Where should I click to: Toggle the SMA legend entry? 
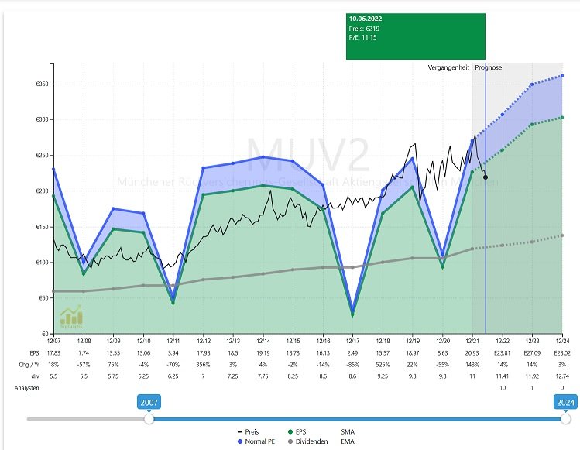348,432
